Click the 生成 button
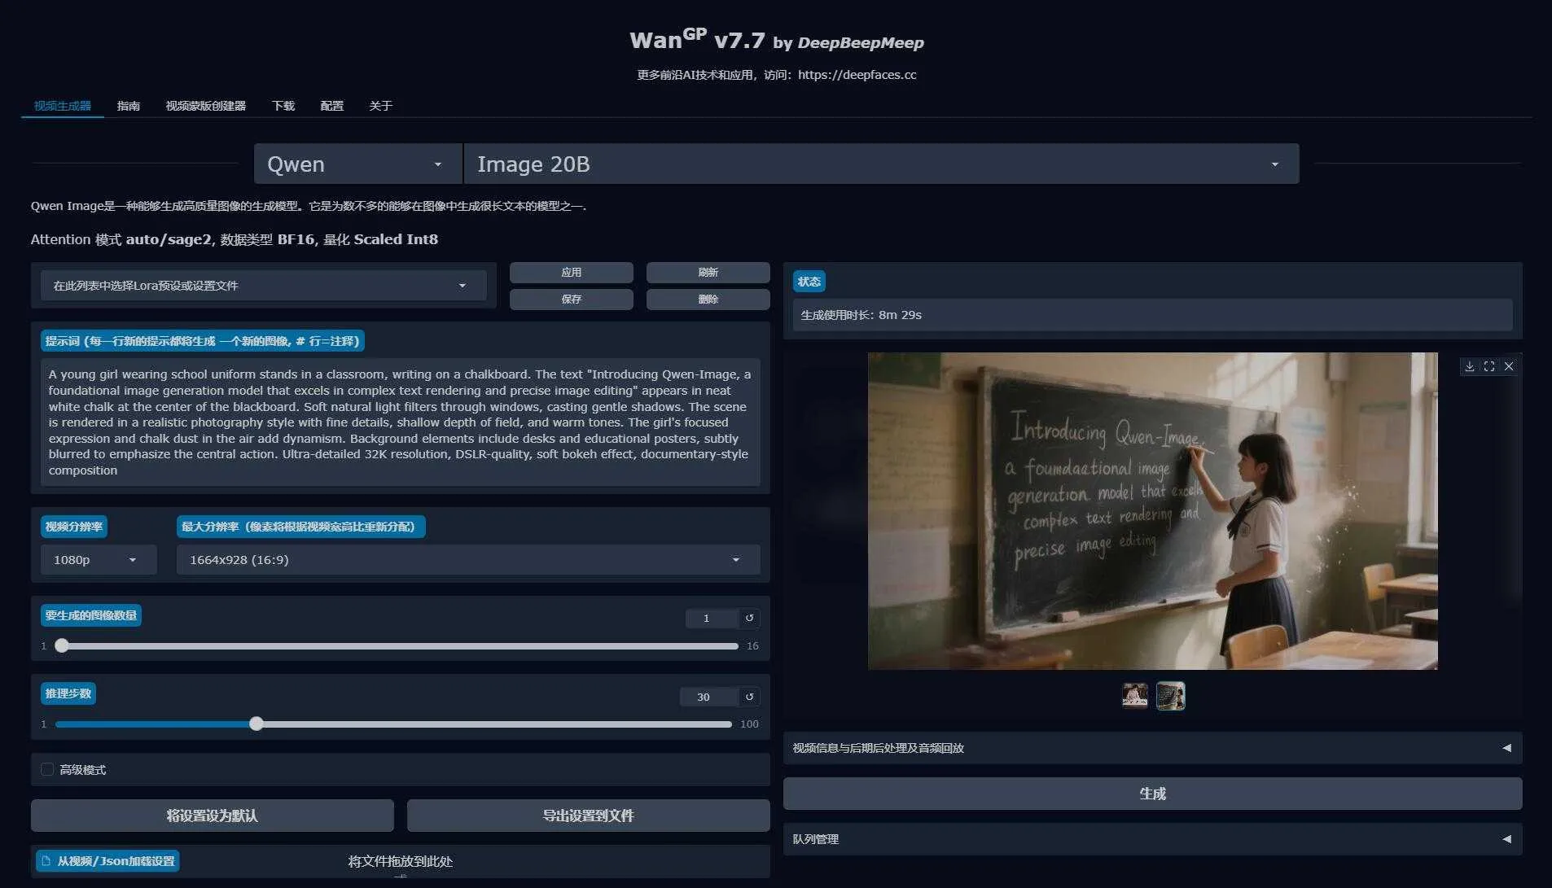The height and width of the screenshot is (888, 1552). pyautogui.click(x=1152, y=794)
